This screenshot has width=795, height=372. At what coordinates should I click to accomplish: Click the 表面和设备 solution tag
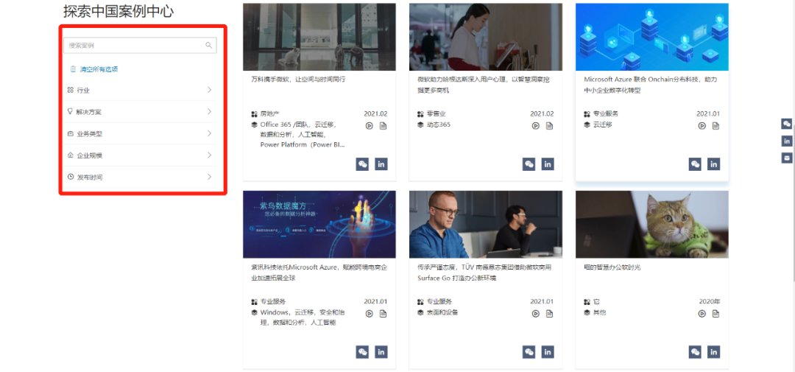(x=442, y=312)
